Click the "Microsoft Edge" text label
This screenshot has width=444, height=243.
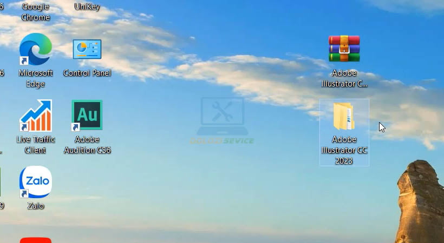coord(35,78)
